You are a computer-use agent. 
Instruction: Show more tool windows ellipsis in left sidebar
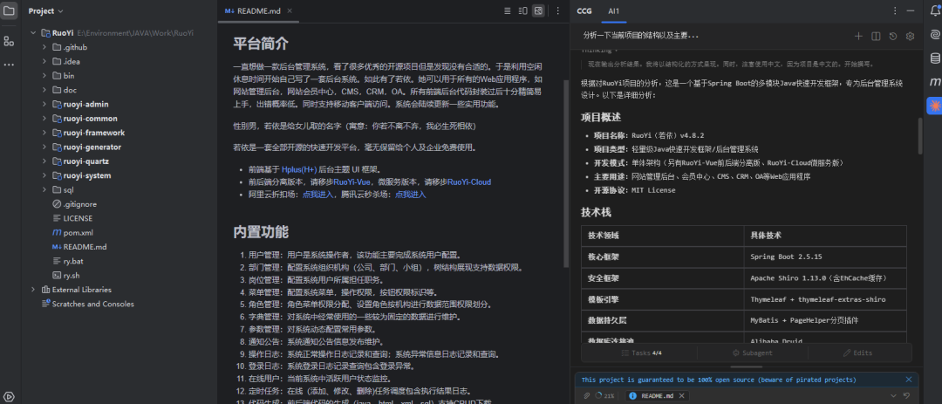tap(9, 65)
